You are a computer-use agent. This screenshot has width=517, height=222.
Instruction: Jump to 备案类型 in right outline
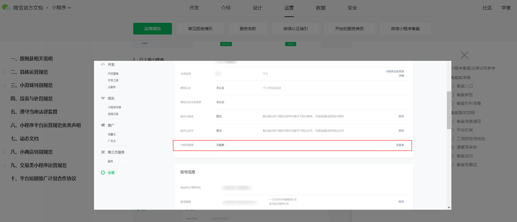coord(465,95)
